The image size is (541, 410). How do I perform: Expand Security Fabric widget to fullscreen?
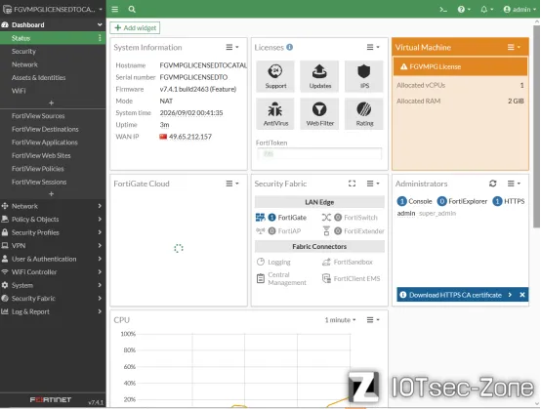[x=352, y=184]
